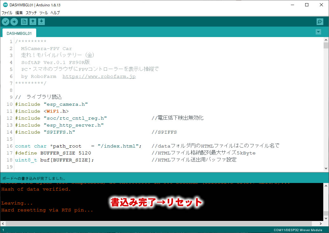The height and width of the screenshot is (233, 329).
Task: Maximize the Arduino window
Action: tap(307, 5)
